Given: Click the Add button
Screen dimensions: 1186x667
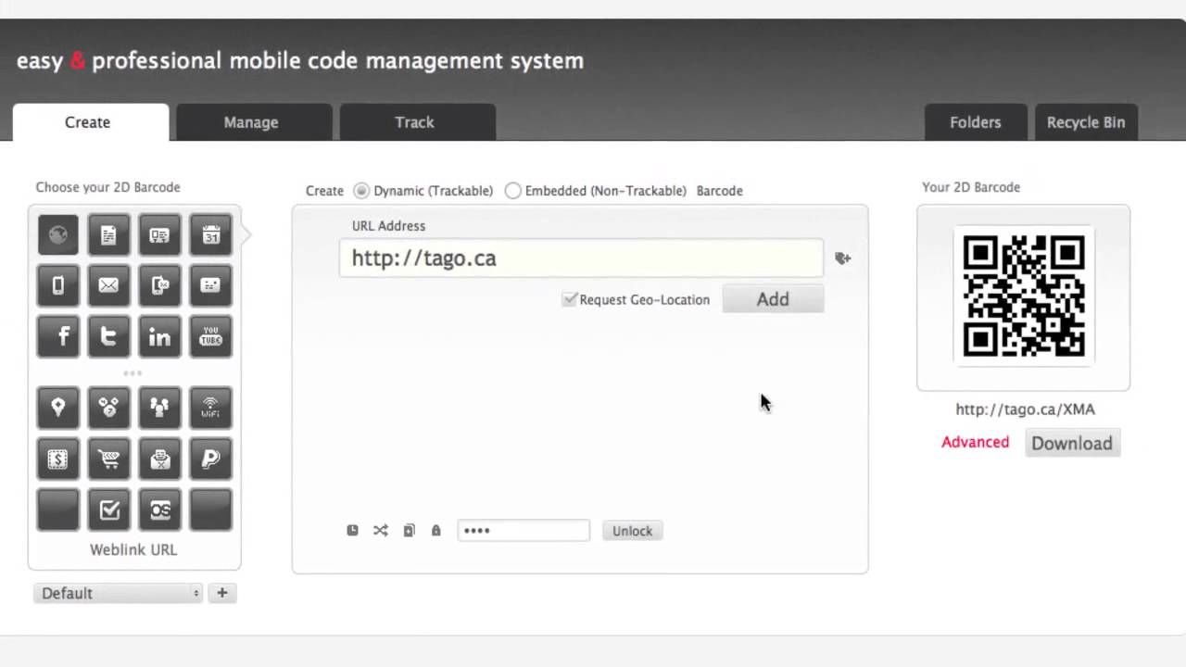Looking at the screenshot, I should [x=773, y=299].
